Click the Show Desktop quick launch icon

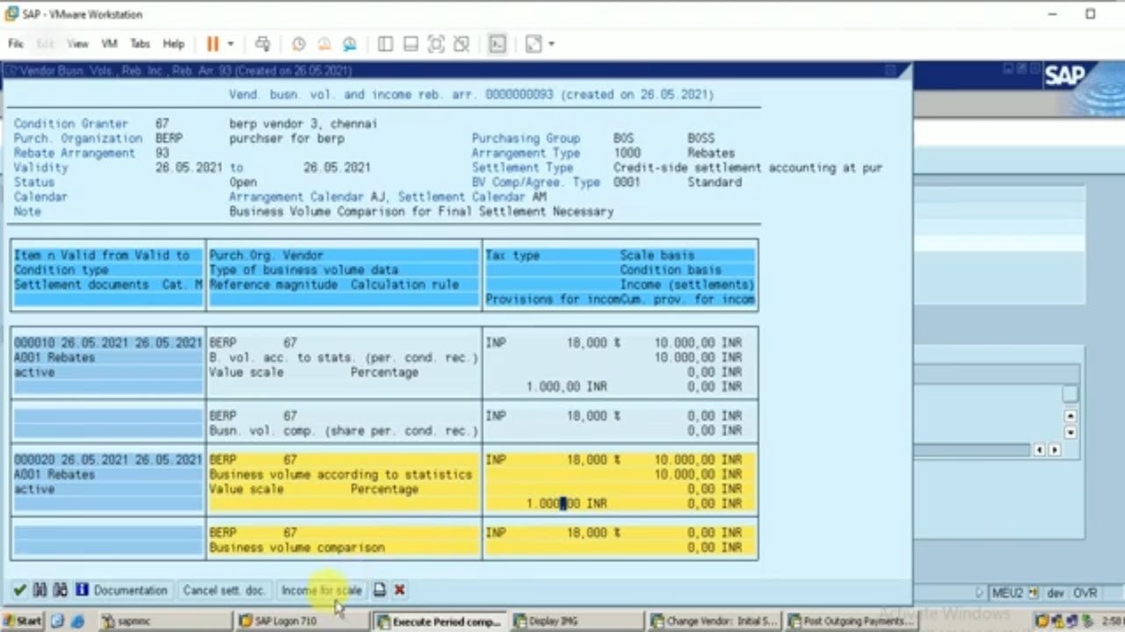point(57,621)
